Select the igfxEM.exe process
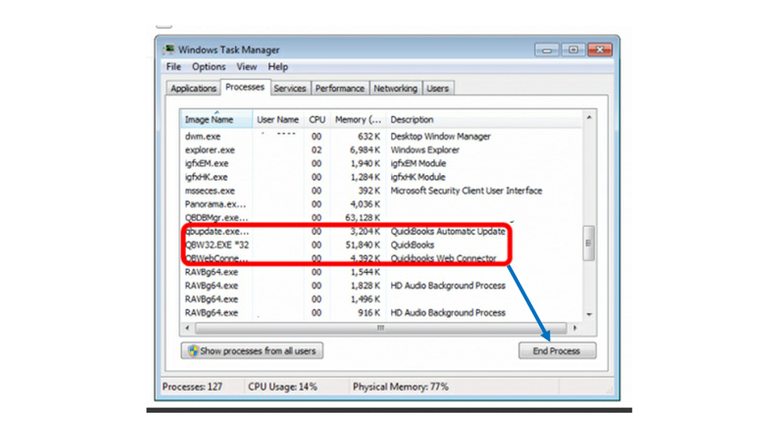The image size is (778, 437). tap(381, 163)
